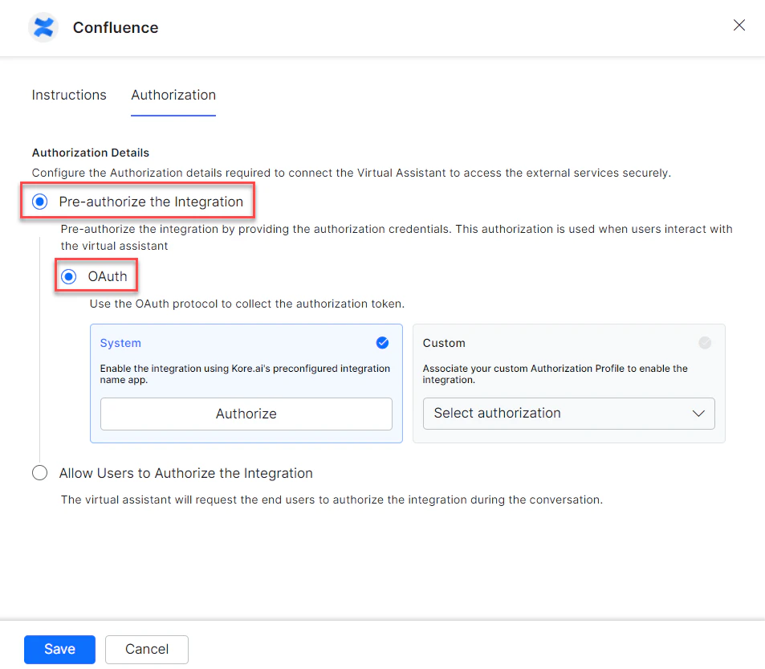765x669 pixels.
Task: Choose Allow Users to Authorize the Integration
Action: point(39,473)
